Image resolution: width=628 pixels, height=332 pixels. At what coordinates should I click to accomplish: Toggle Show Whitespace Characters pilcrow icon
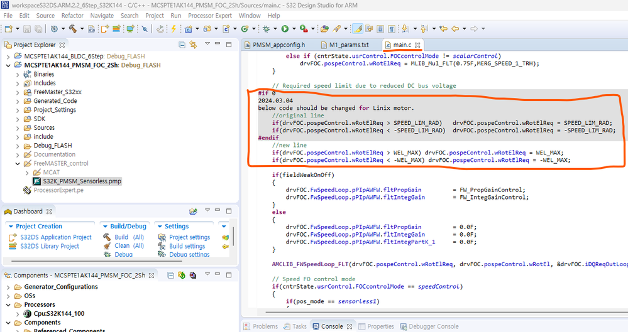click(x=392, y=29)
